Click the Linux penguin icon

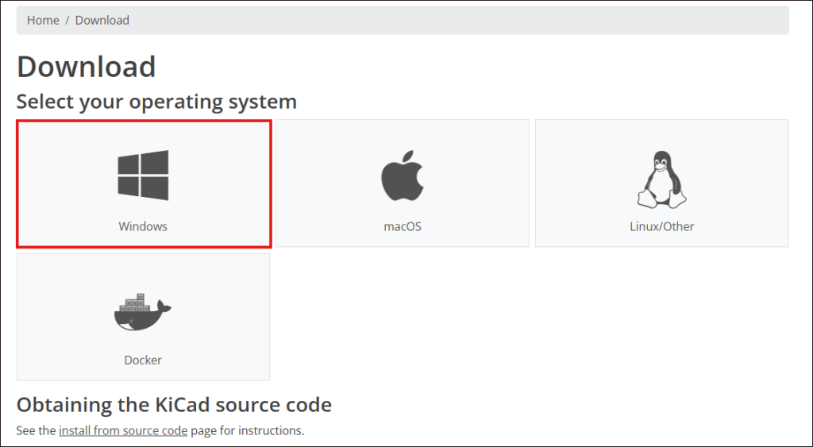click(661, 179)
